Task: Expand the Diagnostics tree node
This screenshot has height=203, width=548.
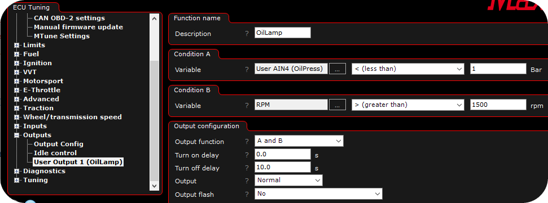Action: [x=16, y=172]
